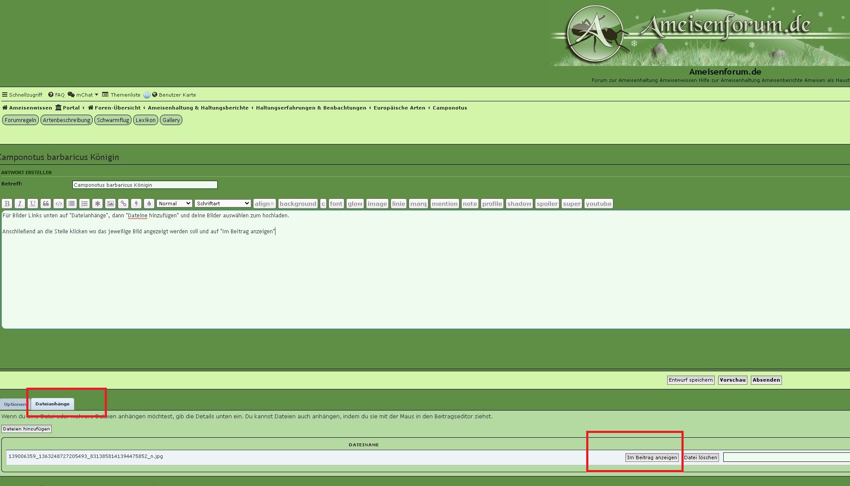The height and width of the screenshot is (486, 850).
Task: Open the Schriftart font dropdown
Action: (222, 204)
